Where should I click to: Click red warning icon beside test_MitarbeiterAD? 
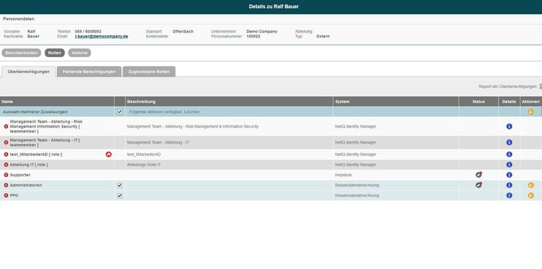(x=108, y=154)
